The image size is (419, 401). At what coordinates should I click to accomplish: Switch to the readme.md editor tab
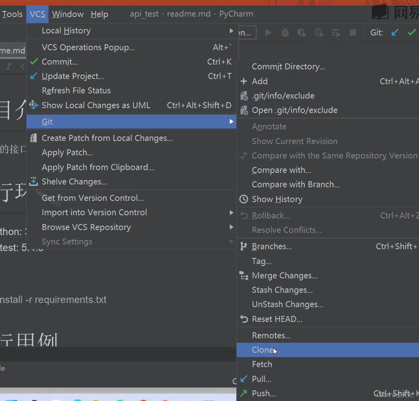[x=13, y=50]
